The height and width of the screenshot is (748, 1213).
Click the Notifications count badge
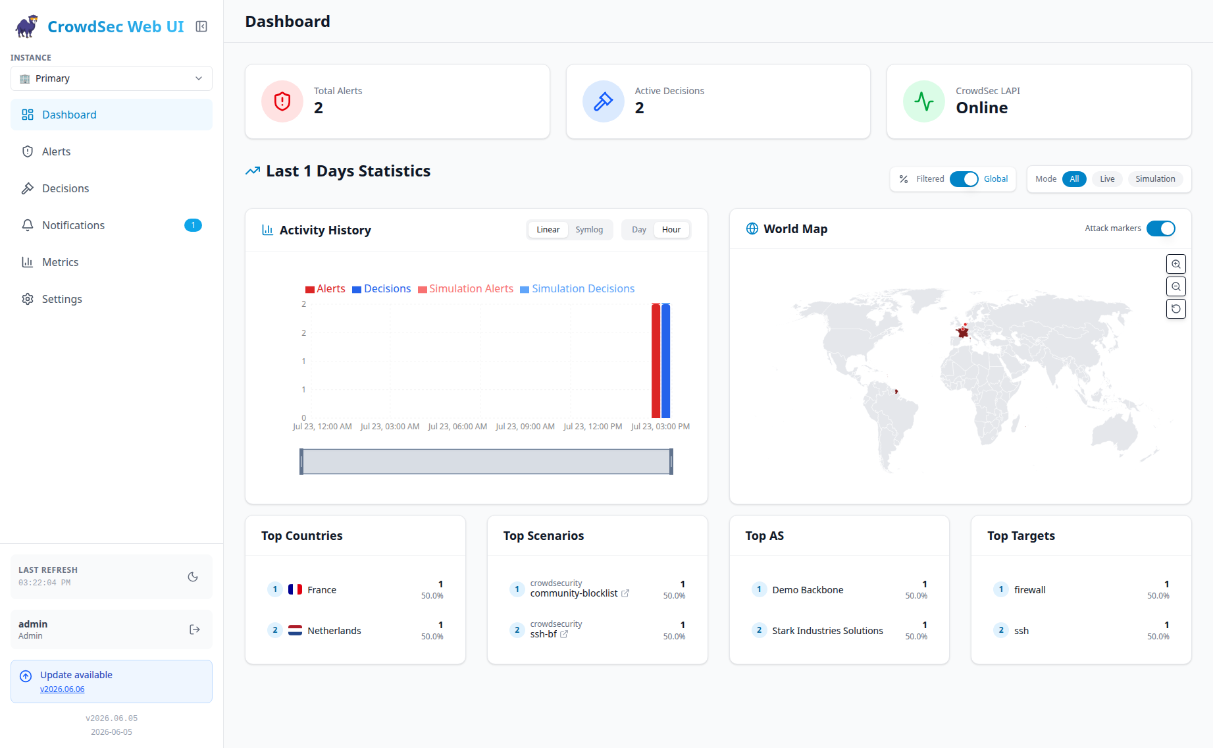193,225
